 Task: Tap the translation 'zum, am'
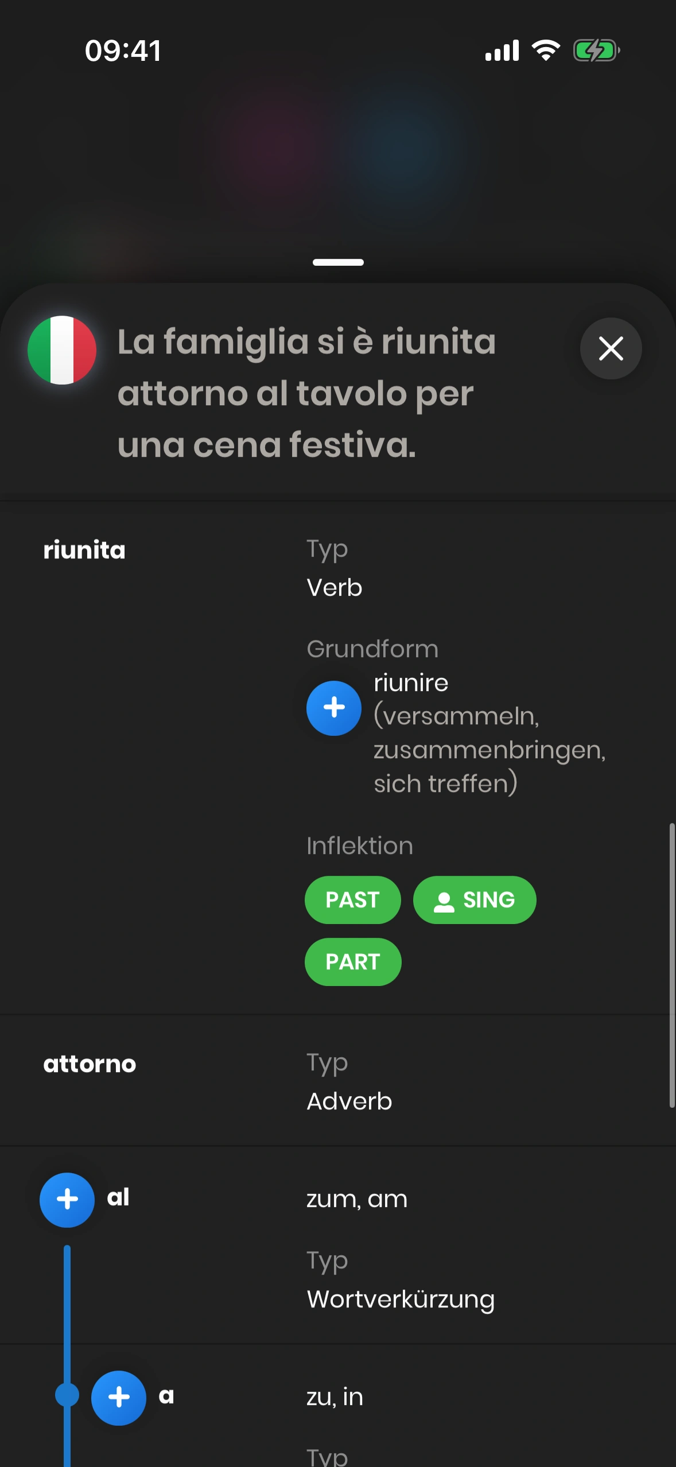(357, 1199)
